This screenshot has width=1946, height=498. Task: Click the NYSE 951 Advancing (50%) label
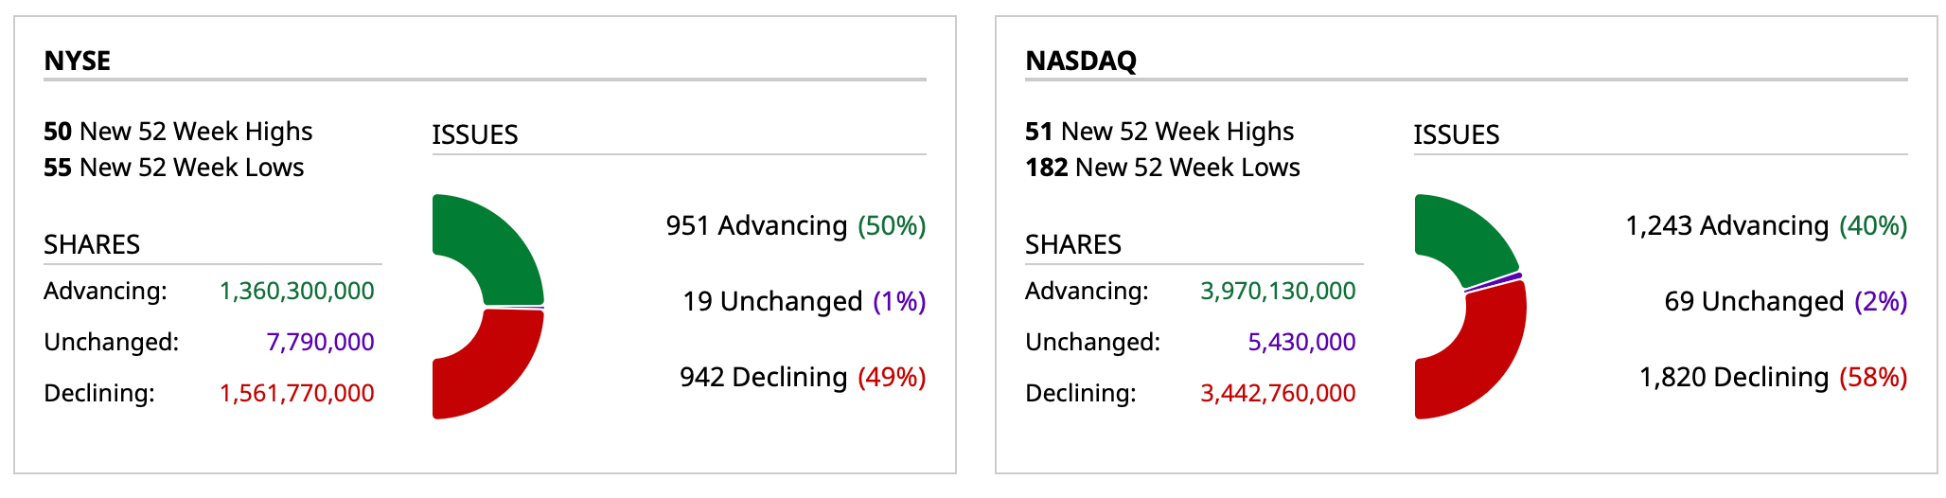795,226
